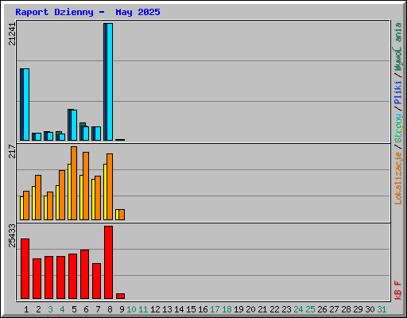This screenshot has height=318, width=407.
Task: Select the orange bar for day 2
Action: click(38, 197)
